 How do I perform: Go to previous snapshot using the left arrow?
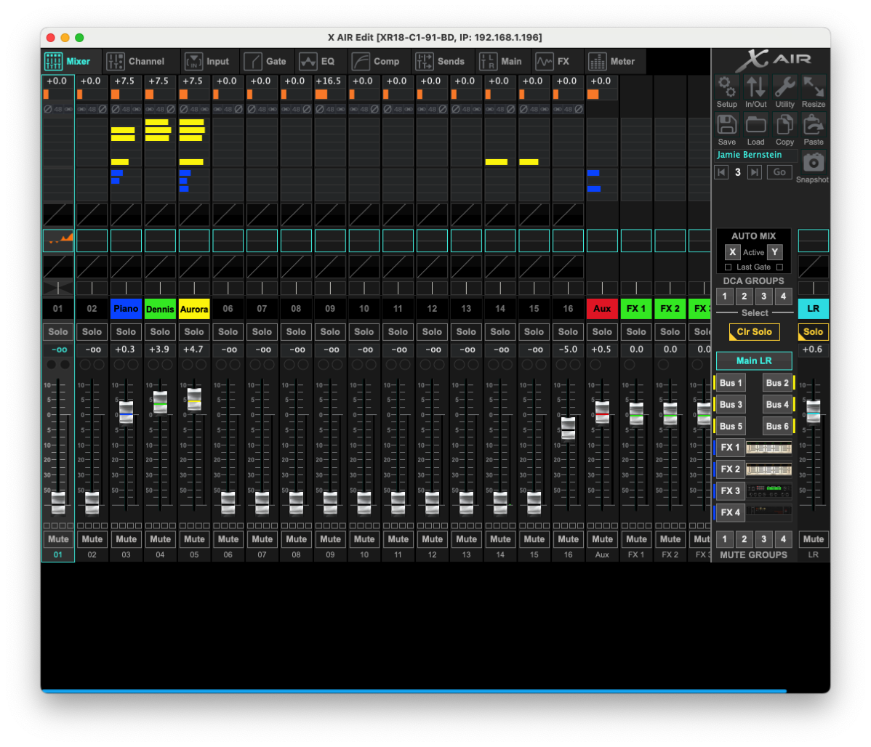tap(721, 172)
